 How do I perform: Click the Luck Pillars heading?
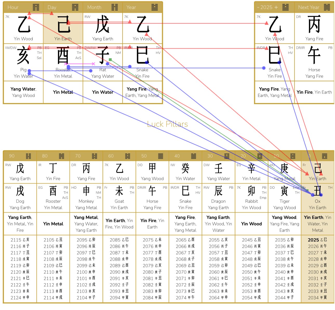167,124
